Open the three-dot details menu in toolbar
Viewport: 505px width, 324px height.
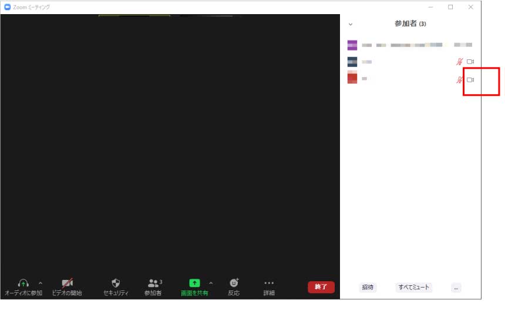point(269,283)
